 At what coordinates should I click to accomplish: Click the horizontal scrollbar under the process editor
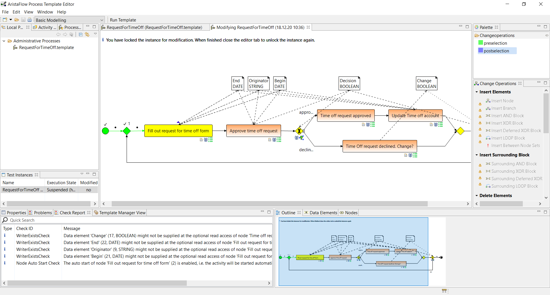coord(270,204)
